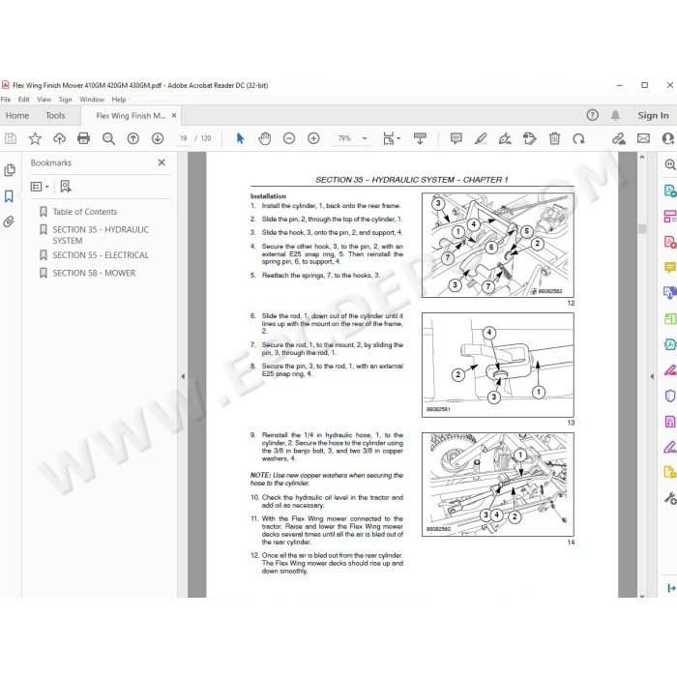
Task: Open the Sign menu
Action: click(65, 100)
